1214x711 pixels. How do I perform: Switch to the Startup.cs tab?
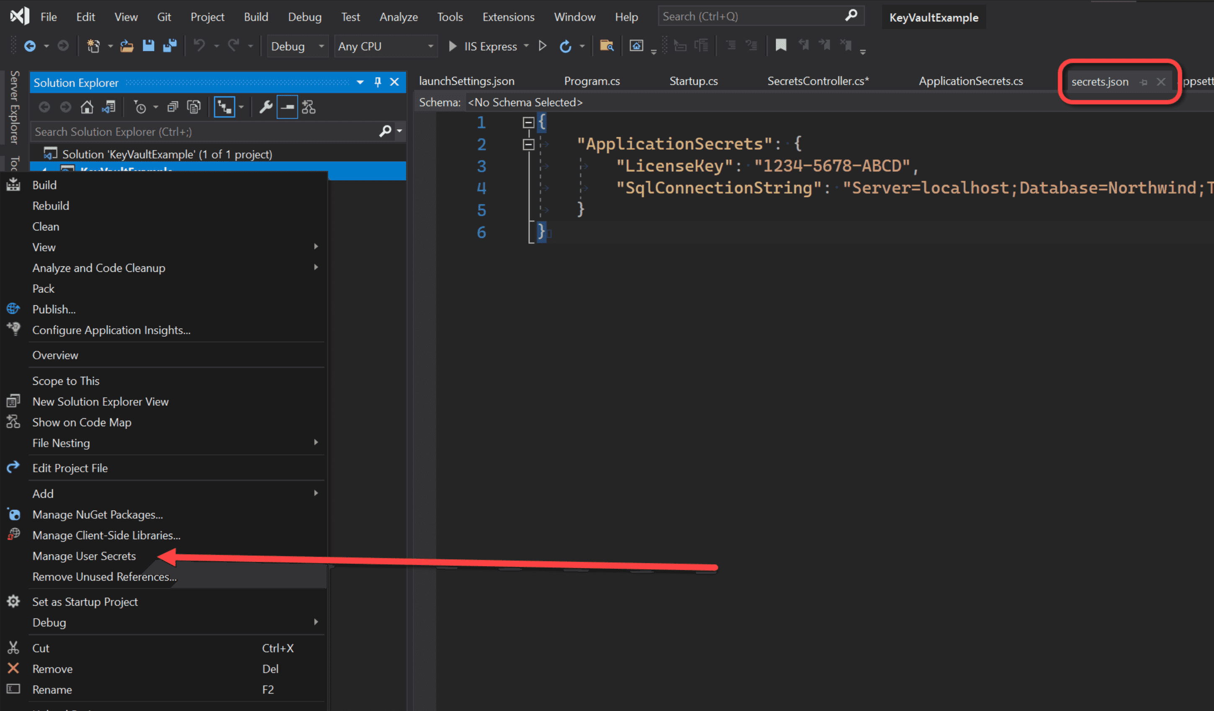tap(693, 81)
